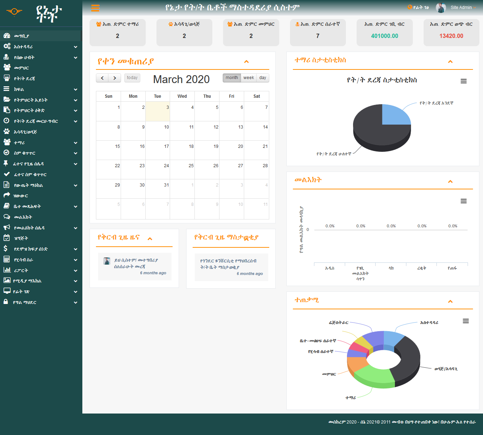This screenshot has height=435, width=483.
Task: Click the ሪፖርት bar chart sidebar icon
Action: 7,270
